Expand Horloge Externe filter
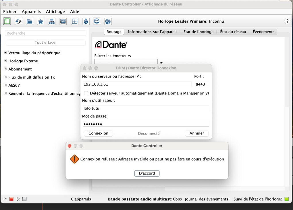 click(5, 61)
